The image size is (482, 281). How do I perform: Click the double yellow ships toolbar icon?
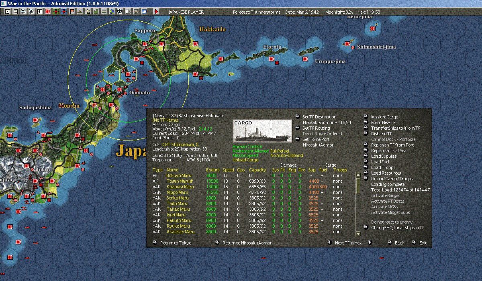(88, 12)
